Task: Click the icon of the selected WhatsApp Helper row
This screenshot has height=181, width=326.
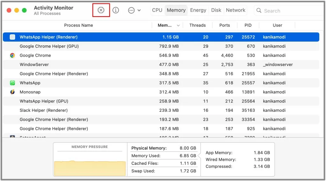Action: (12, 37)
